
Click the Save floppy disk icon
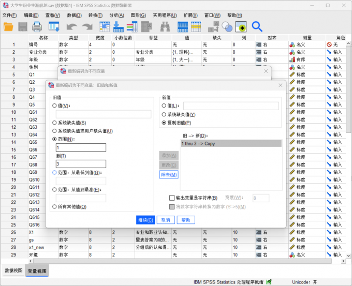click(x=23, y=27)
